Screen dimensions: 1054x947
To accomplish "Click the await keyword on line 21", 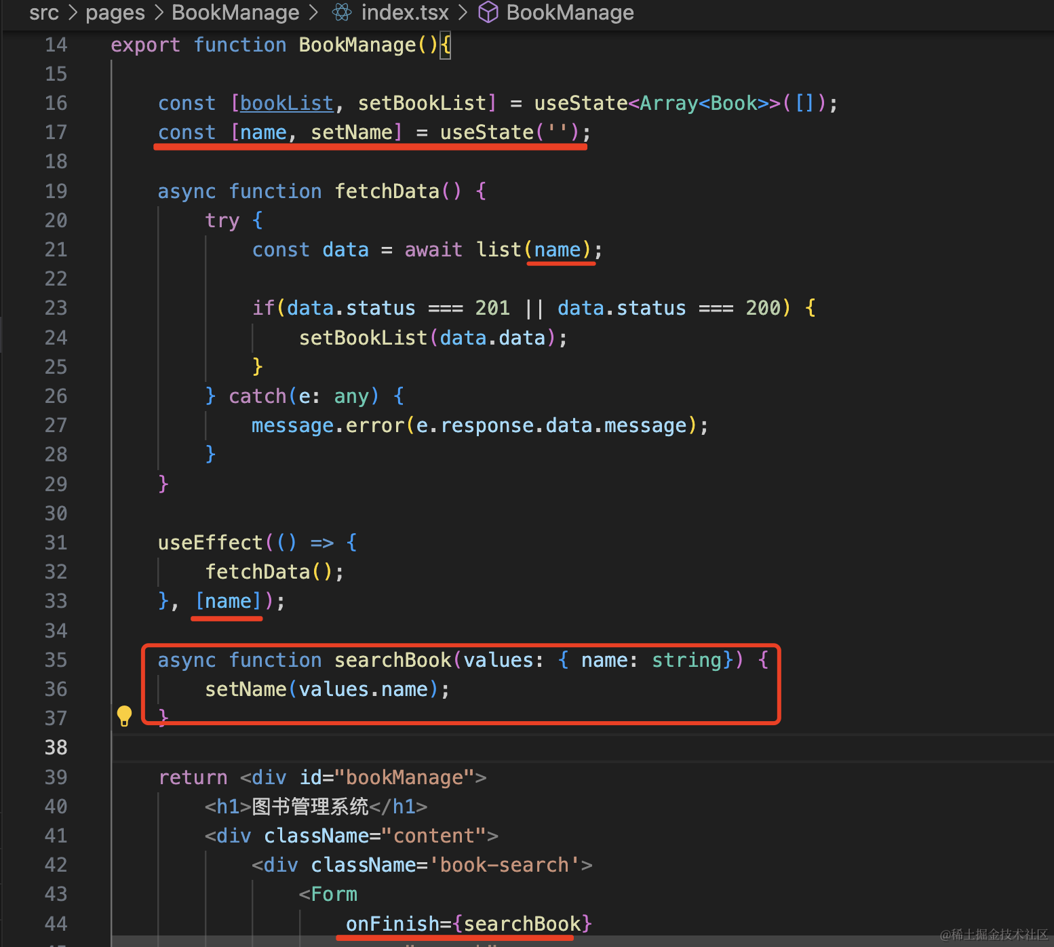I will click(x=433, y=250).
